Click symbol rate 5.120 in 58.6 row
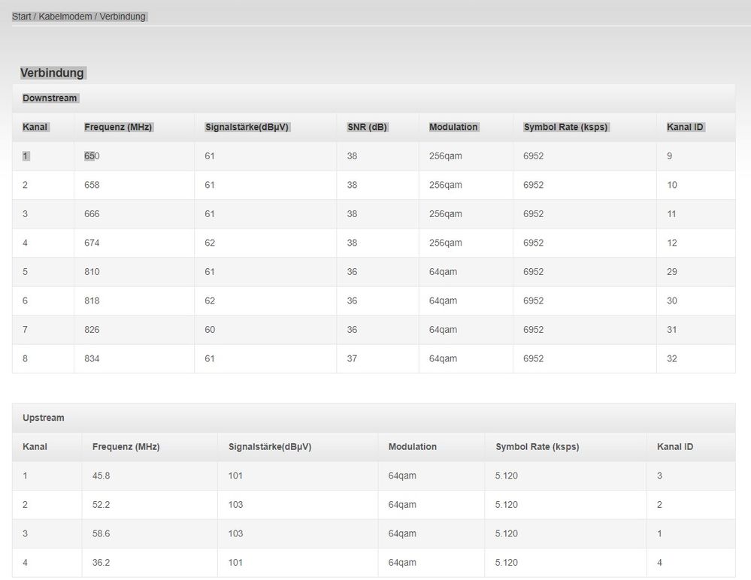The width and height of the screenshot is (751, 580). (x=507, y=534)
